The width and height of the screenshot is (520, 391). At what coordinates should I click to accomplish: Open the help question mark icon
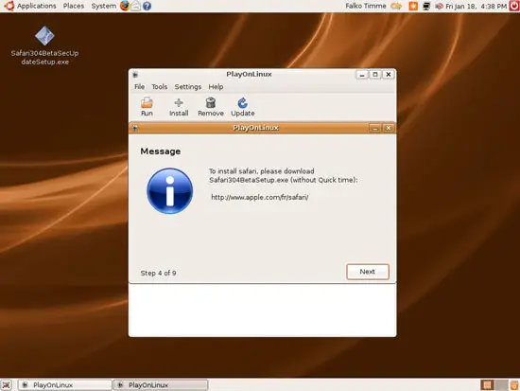(147, 6)
